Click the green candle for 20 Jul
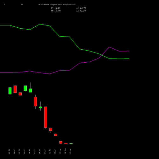 10,91
